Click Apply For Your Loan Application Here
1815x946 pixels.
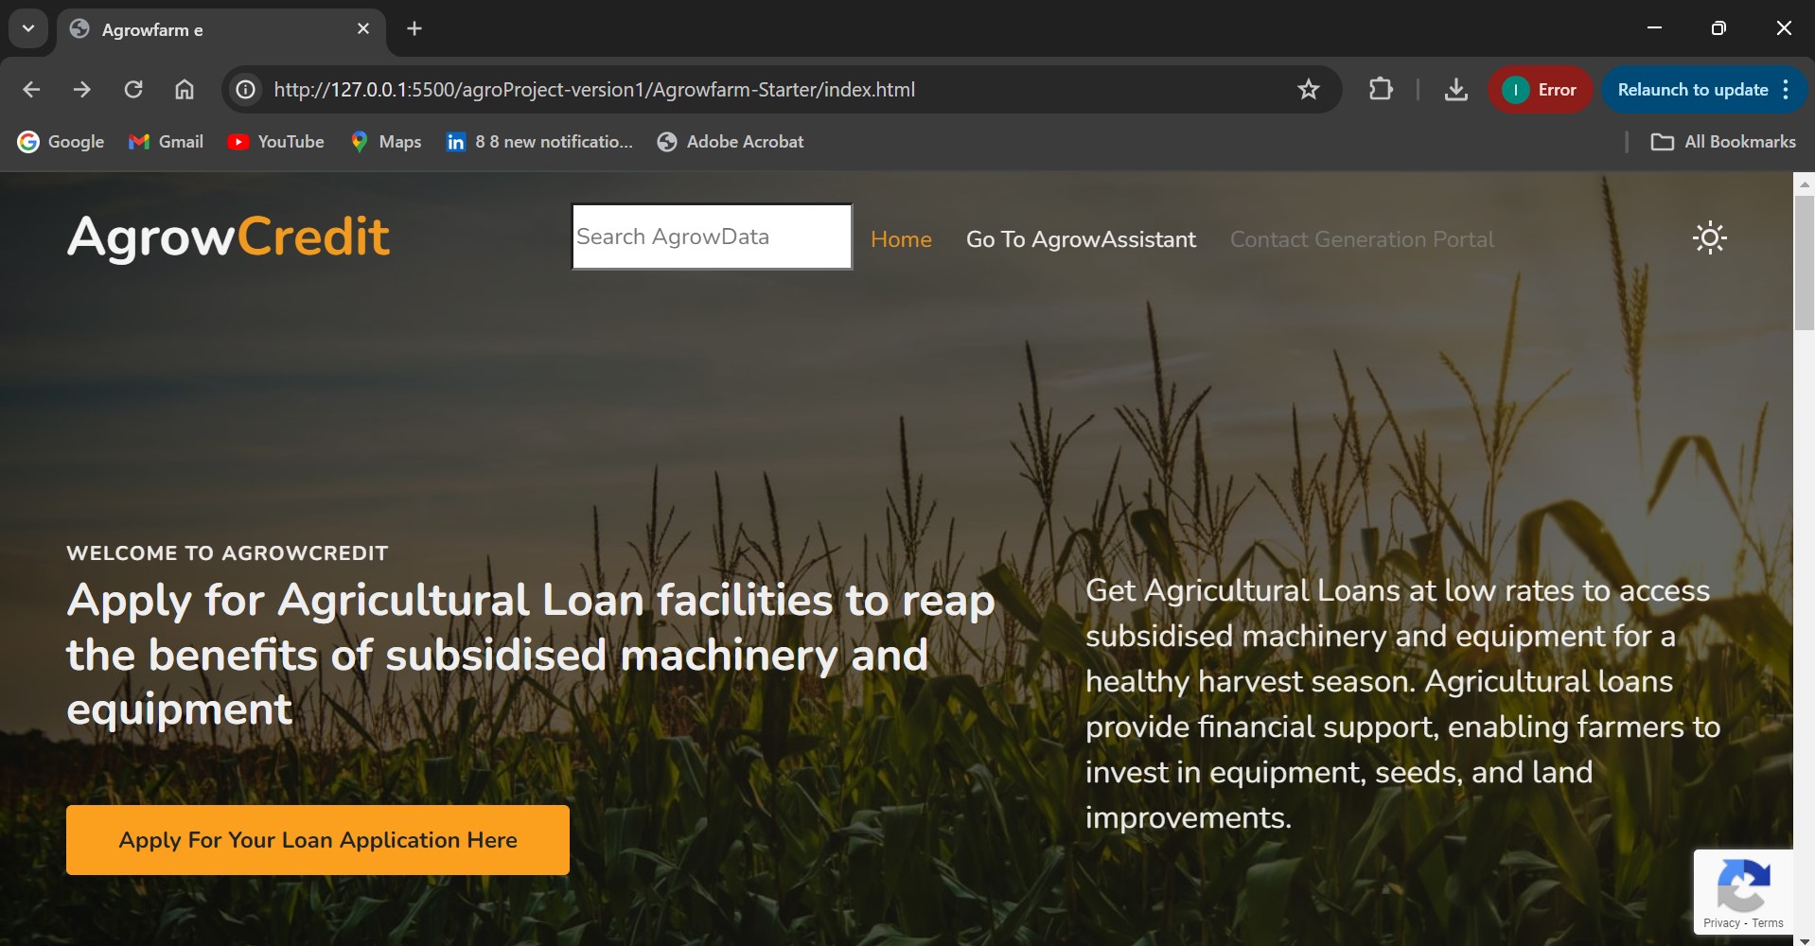(318, 840)
